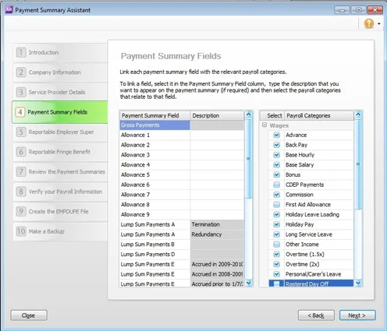Image resolution: width=387 pixels, height=331 pixels.
Task: Open dropdown arrow beside help icon
Action: coord(379,23)
